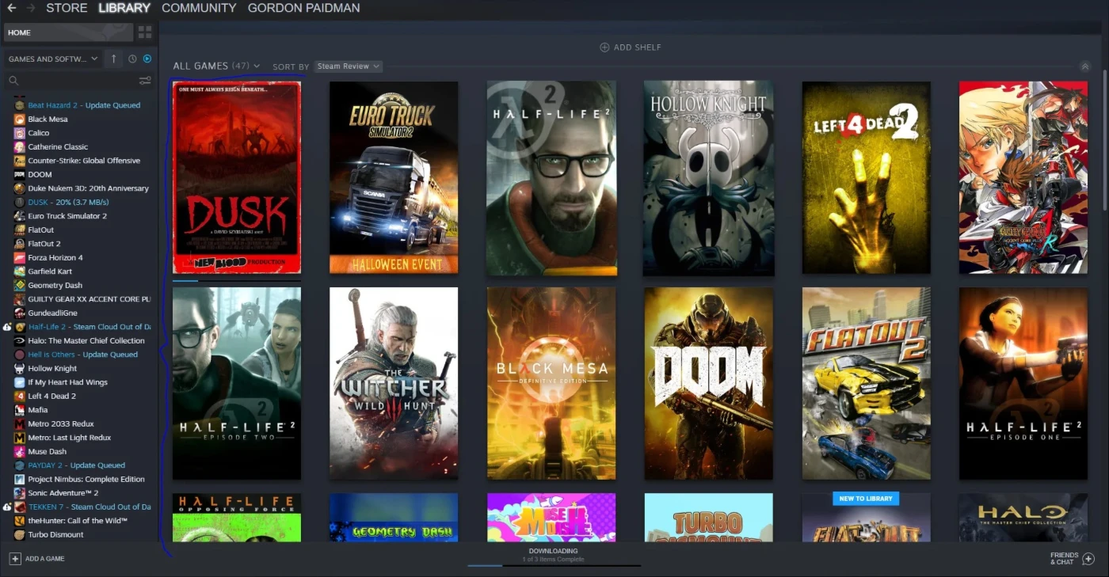The image size is (1109, 577).
Task: Select the Hollow Knight cover
Action: click(708, 178)
